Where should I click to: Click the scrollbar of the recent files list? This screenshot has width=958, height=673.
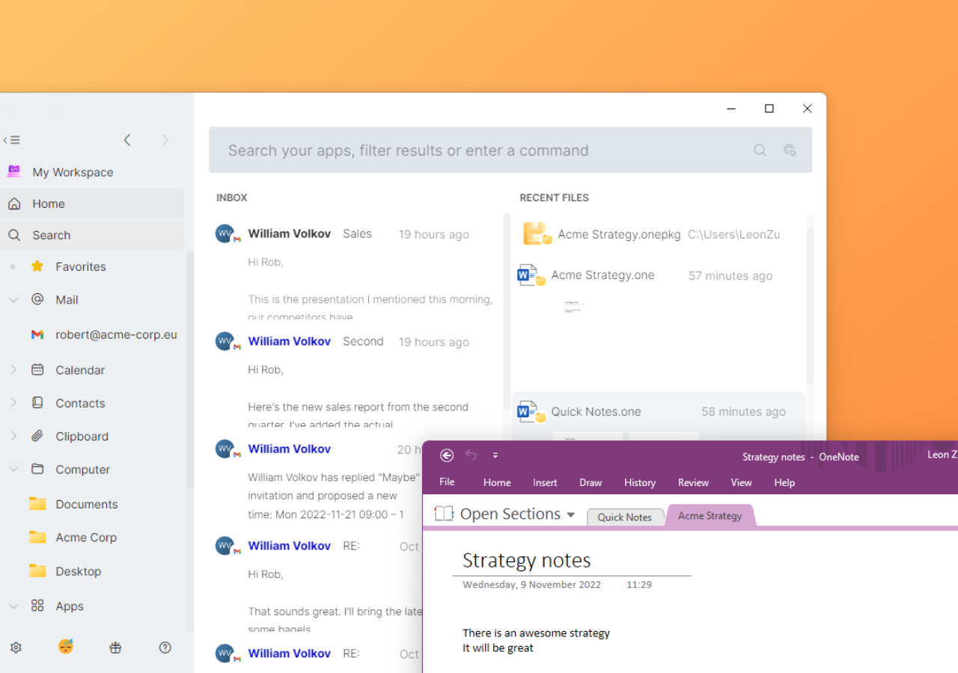tap(810, 305)
